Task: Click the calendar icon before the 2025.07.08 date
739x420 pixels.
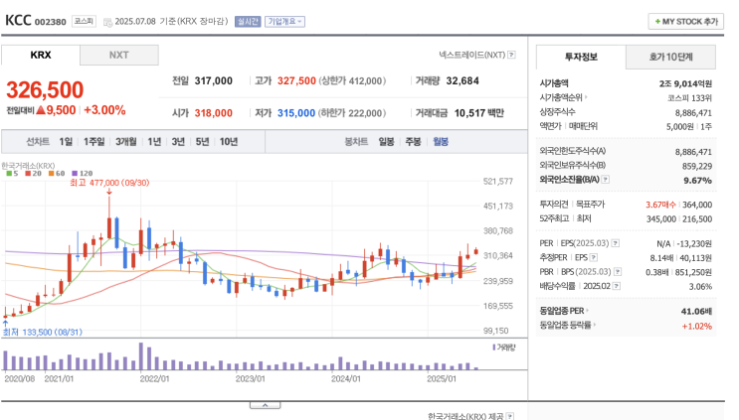Action: pyautogui.click(x=107, y=22)
